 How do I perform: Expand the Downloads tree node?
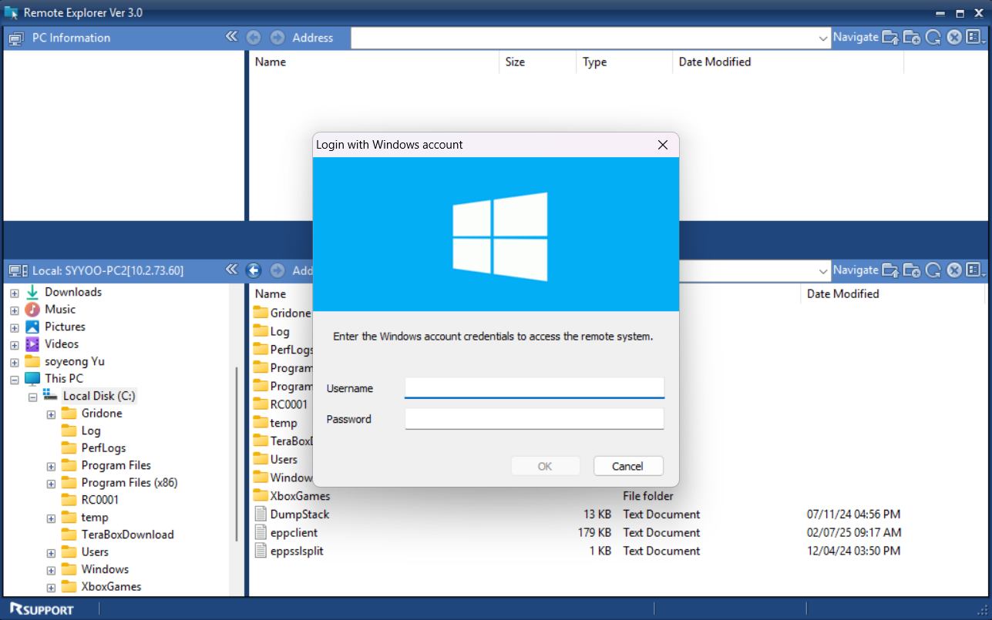(14, 293)
